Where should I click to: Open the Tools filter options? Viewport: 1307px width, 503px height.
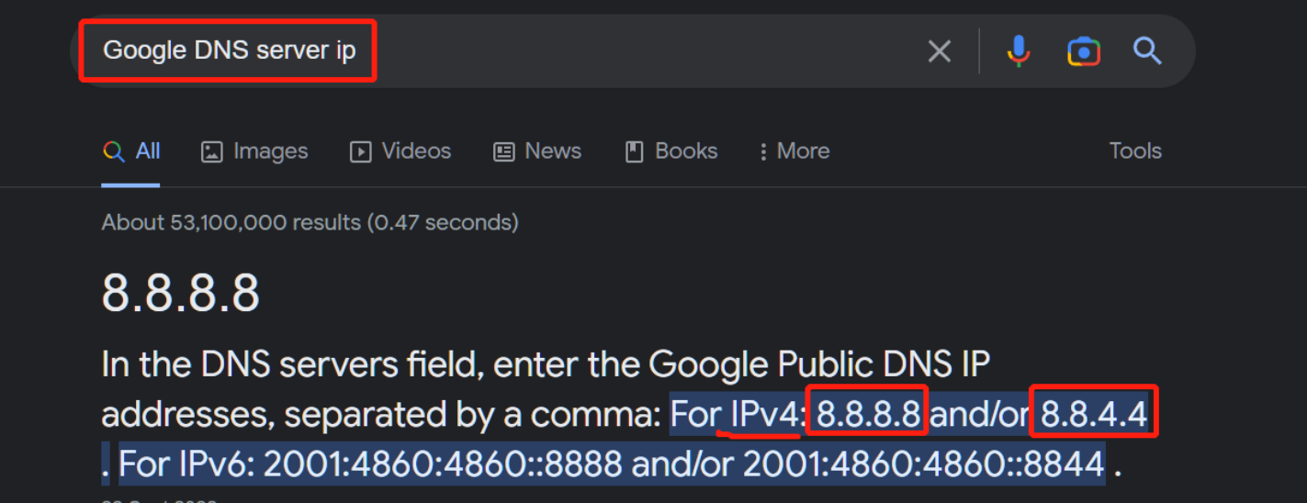[x=1135, y=151]
